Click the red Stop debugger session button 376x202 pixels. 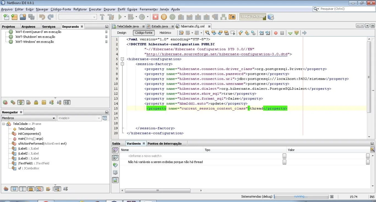[156, 17]
